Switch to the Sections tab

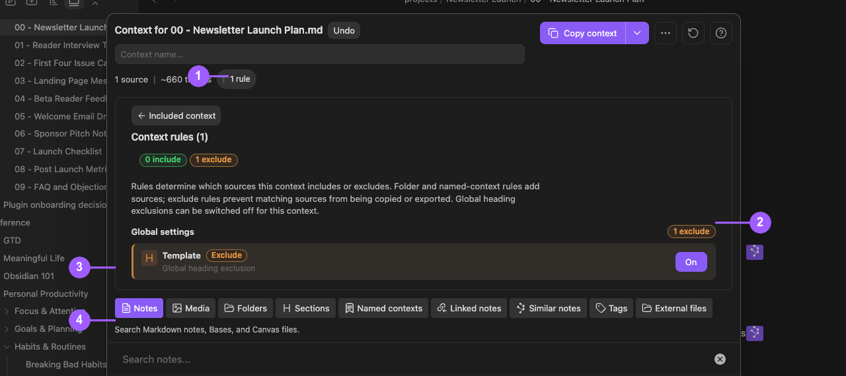pos(305,308)
